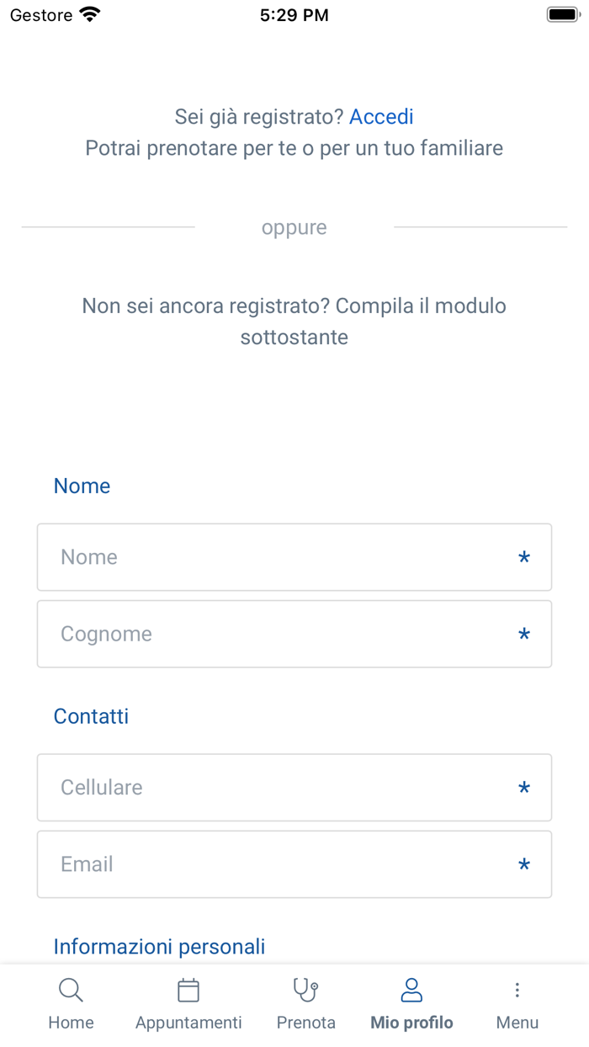Select the Mio profilo person icon
The height and width of the screenshot is (1047, 589).
(x=411, y=991)
